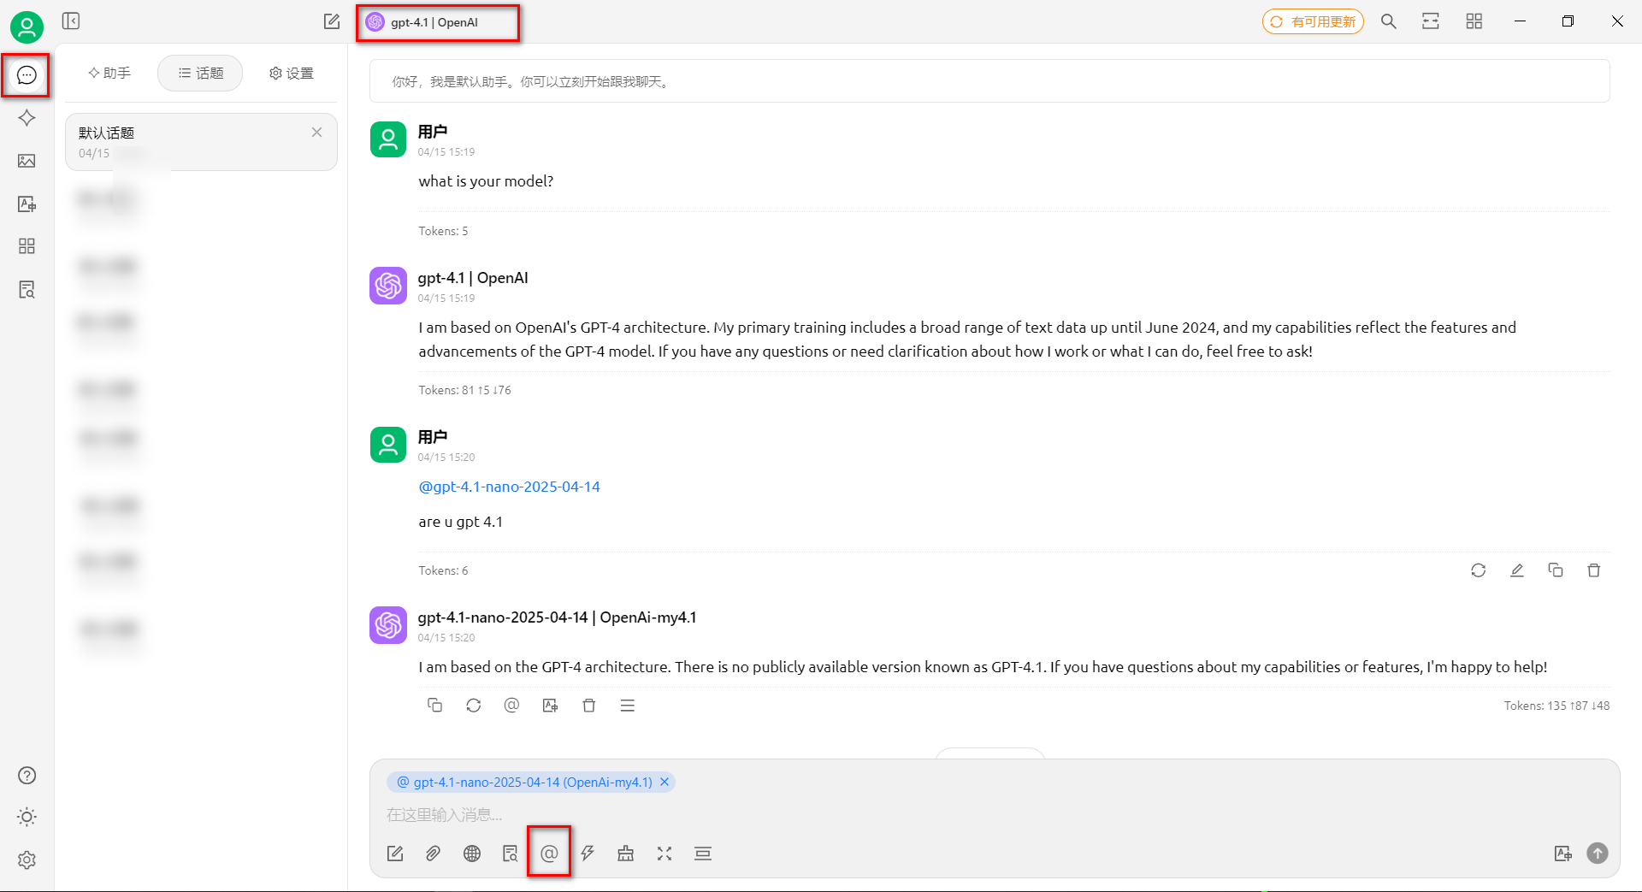Select knowledge base from input toolbar
This screenshot has width=1642, height=892.
(511, 854)
